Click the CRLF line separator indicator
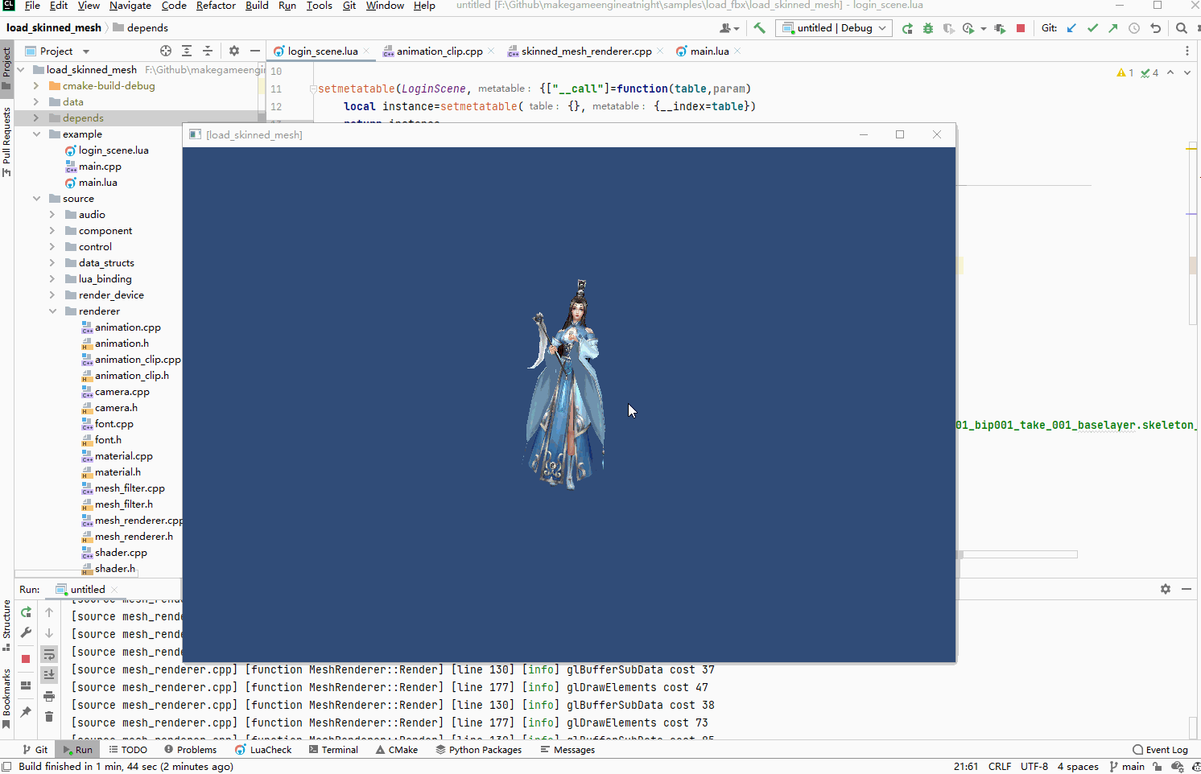The width and height of the screenshot is (1201, 774). [1000, 766]
